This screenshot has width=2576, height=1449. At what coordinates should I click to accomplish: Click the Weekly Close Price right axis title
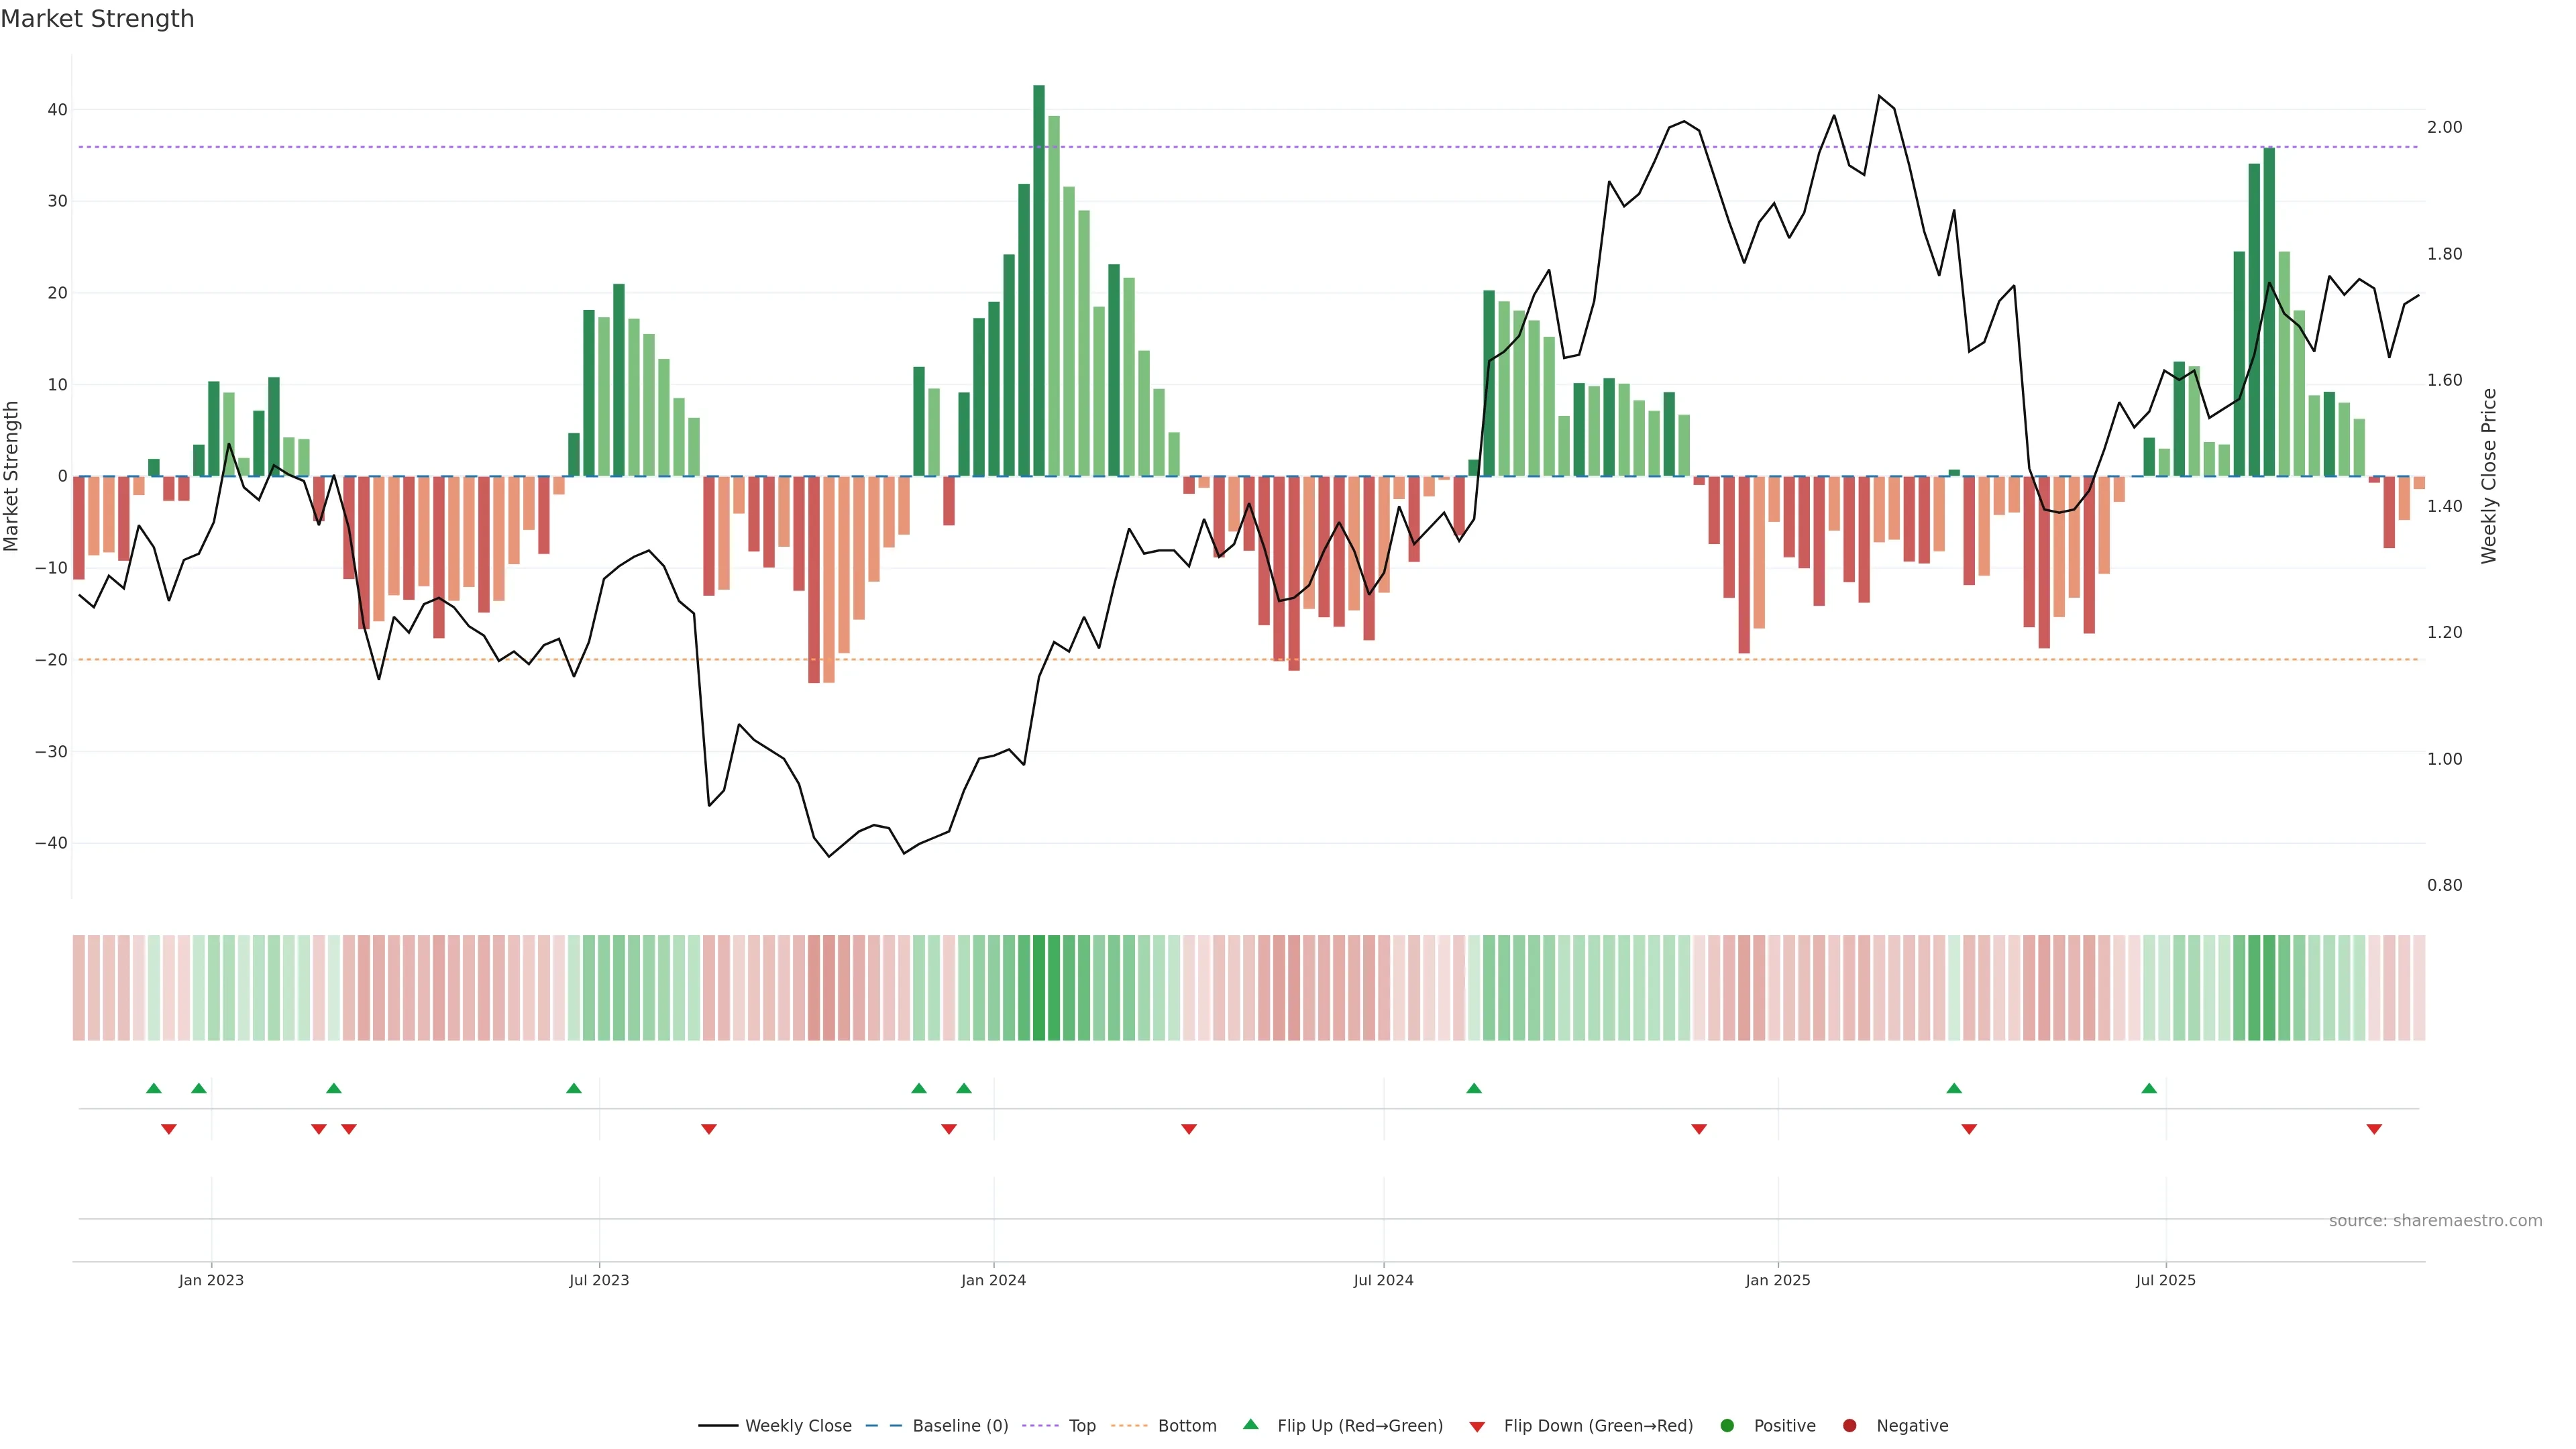tap(2489, 476)
